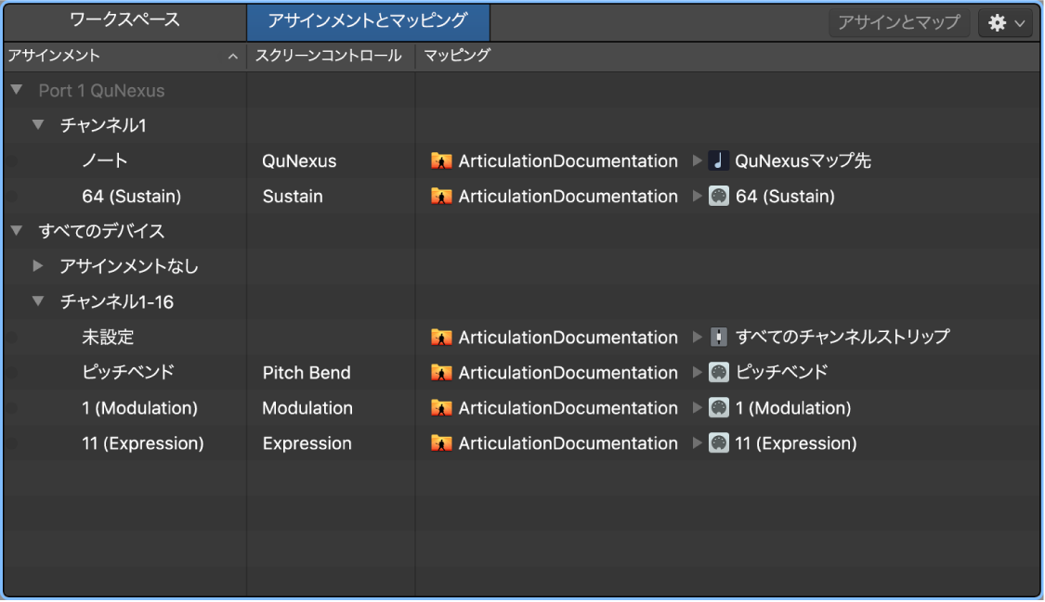Open the gear action menu at top right

point(1005,23)
